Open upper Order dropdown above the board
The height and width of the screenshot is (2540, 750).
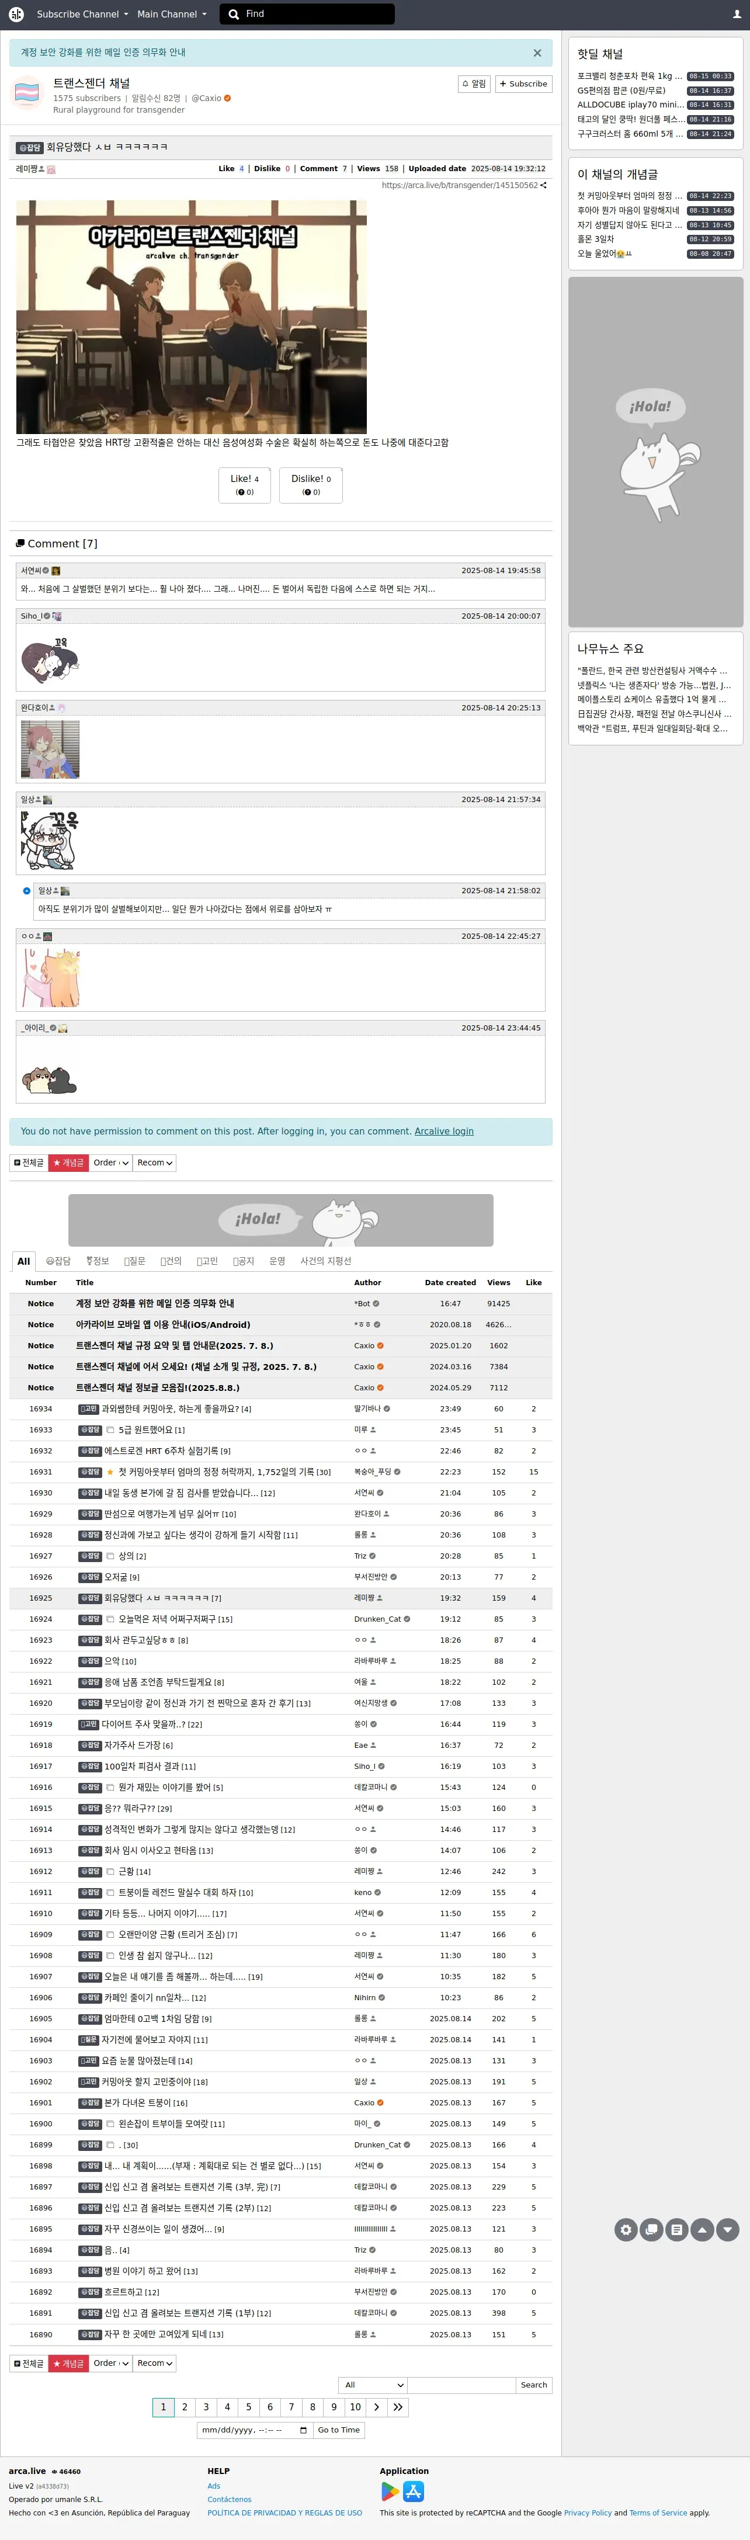(x=110, y=1163)
